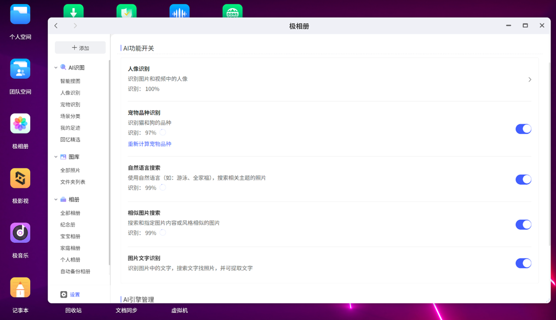Click the AI功能开关 section heading

click(139, 48)
